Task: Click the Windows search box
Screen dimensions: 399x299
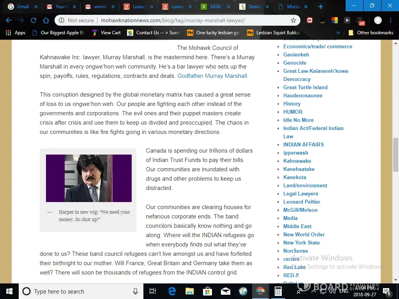Action: 78,291
